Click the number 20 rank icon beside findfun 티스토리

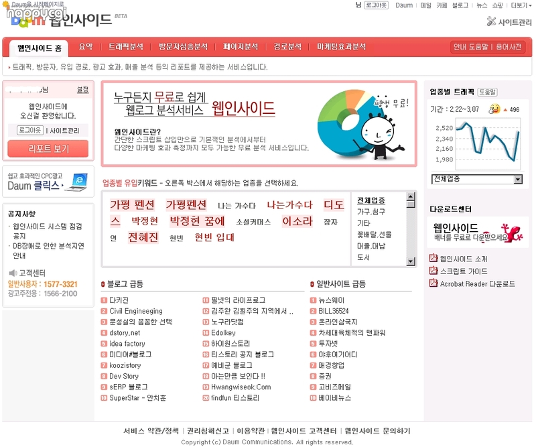(206, 398)
